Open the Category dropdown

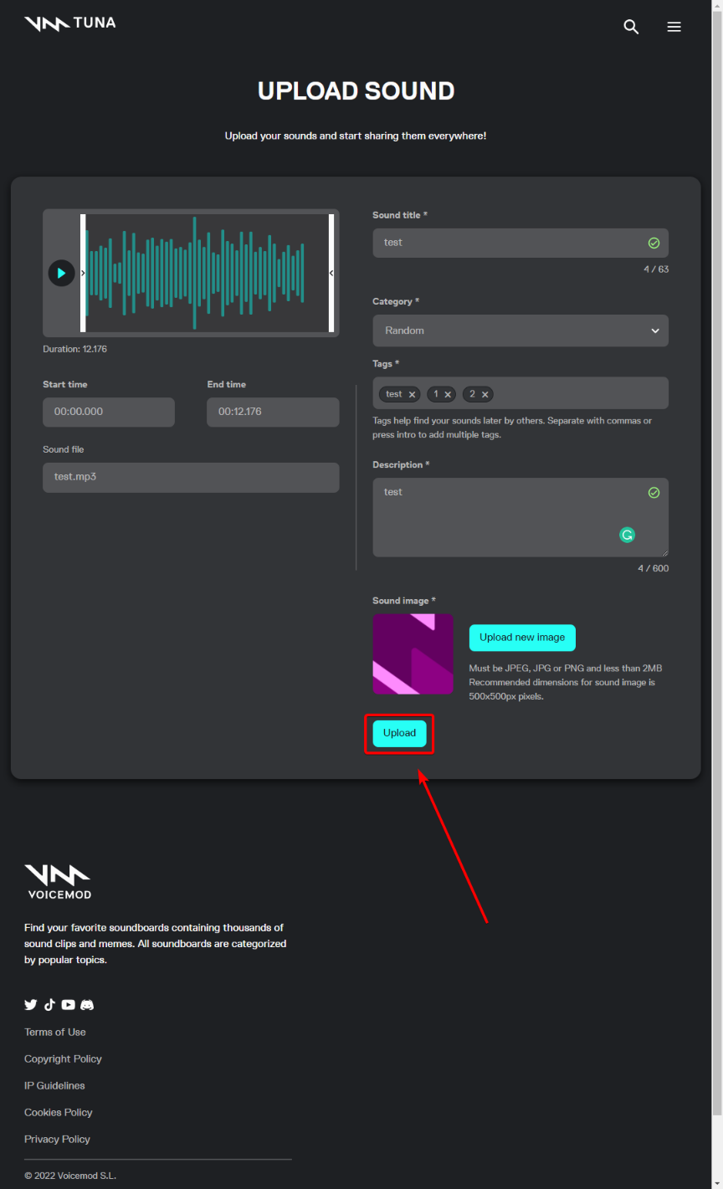tap(520, 331)
